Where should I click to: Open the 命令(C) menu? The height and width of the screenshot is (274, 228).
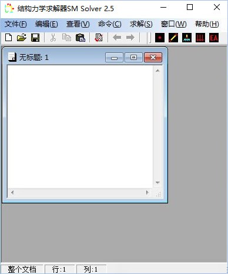pos(110,24)
